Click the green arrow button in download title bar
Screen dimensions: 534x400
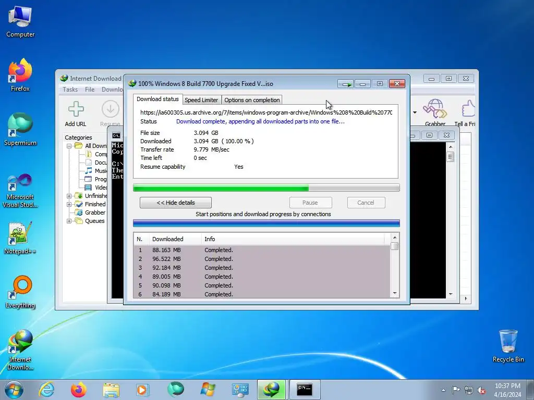click(346, 84)
